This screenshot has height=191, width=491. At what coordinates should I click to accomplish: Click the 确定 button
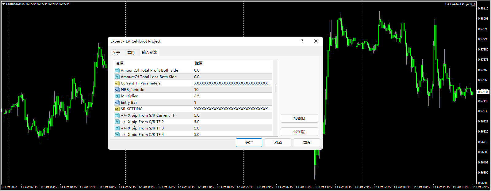249,143
